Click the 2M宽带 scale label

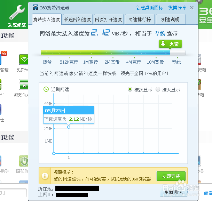click(112, 62)
